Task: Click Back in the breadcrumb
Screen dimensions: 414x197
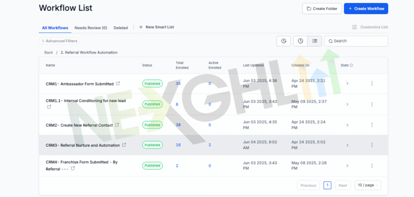Action: [x=49, y=53]
